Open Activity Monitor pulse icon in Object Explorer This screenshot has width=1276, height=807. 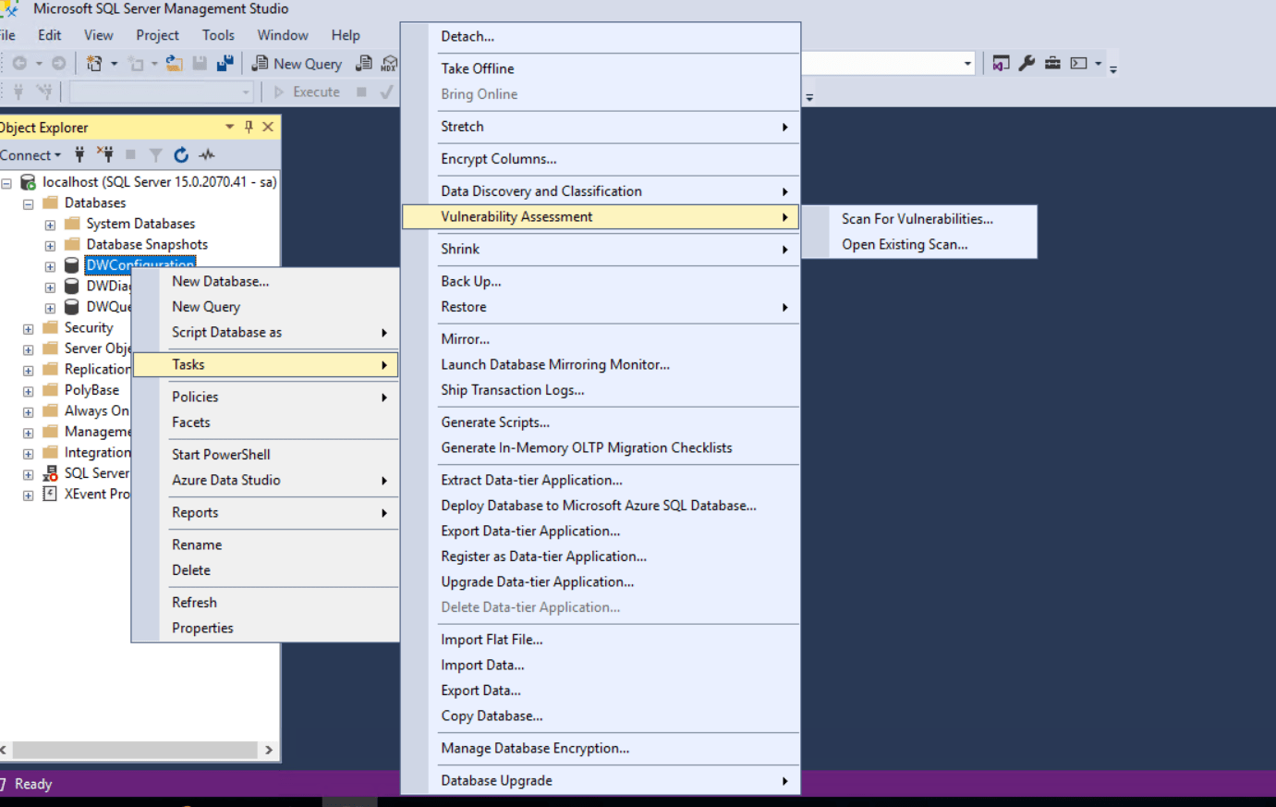click(x=207, y=155)
